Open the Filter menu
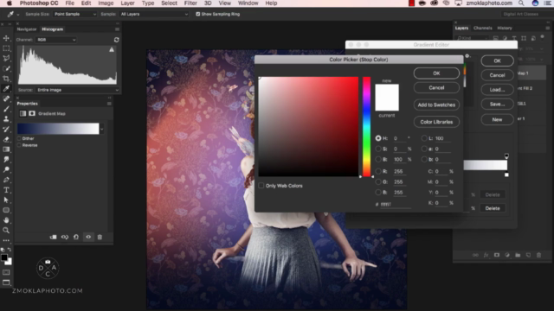The height and width of the screenshot is (311, 554). 190,3
